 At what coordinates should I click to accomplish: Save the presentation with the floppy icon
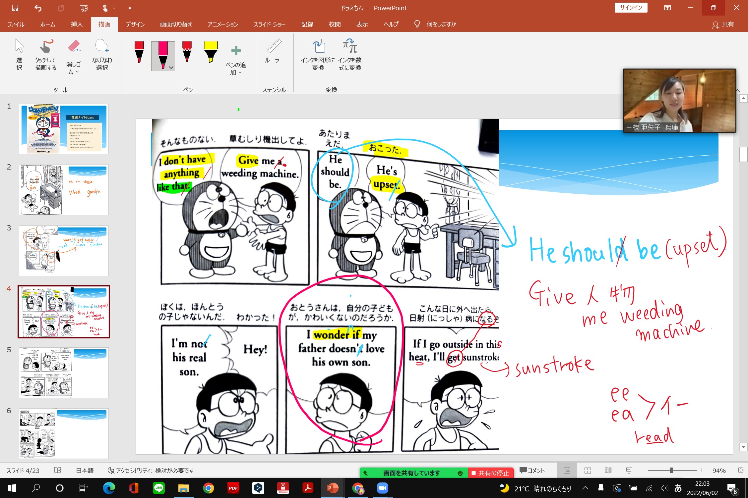pos(15,8)
